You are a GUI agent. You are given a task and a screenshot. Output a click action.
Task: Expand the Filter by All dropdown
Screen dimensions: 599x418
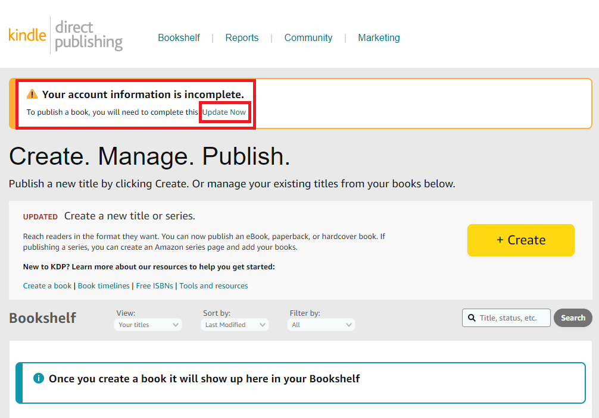coord(321,325)
